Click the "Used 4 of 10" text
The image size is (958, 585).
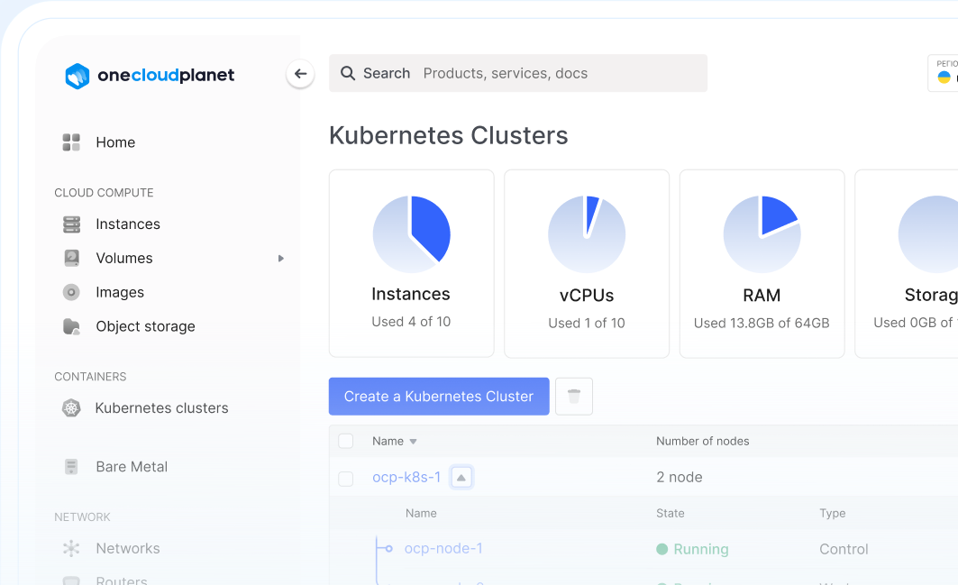411,322
